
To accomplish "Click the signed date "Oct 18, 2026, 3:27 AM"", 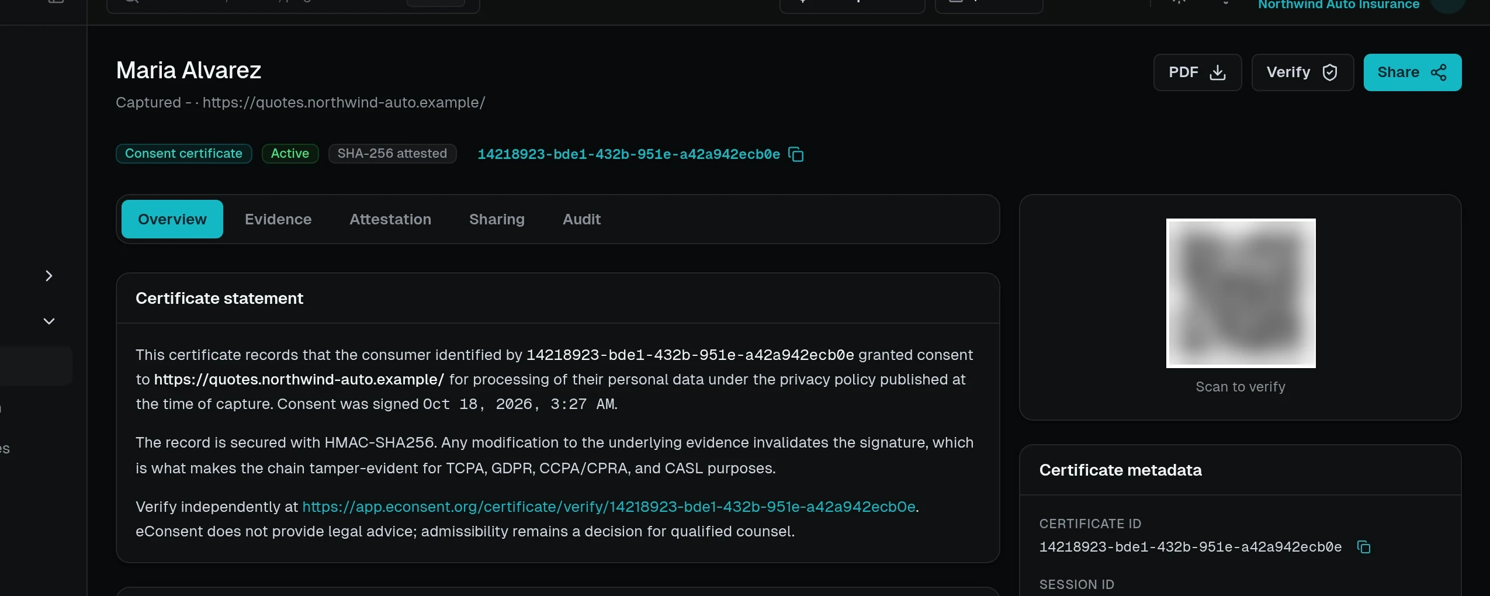I will coord(519,404).
